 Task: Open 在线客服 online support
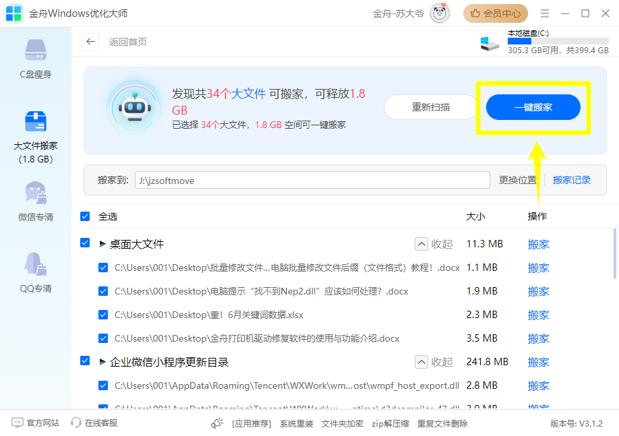pyautogui.click(x=94, y=423)
